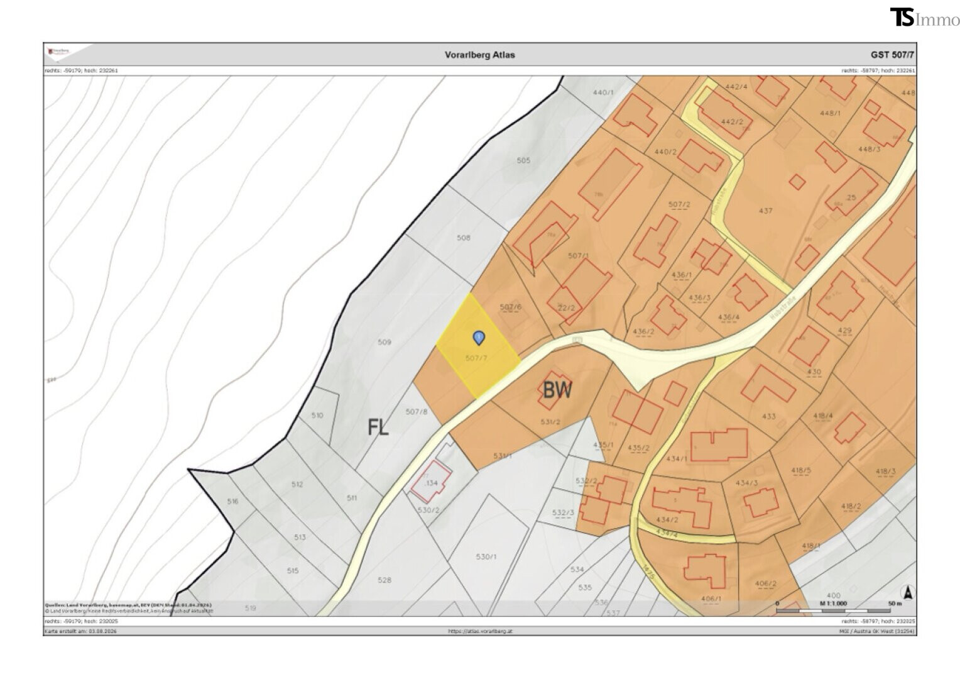
Task: Click the blue location pin on the yellow parcel
Action: [x=479, y=338]
